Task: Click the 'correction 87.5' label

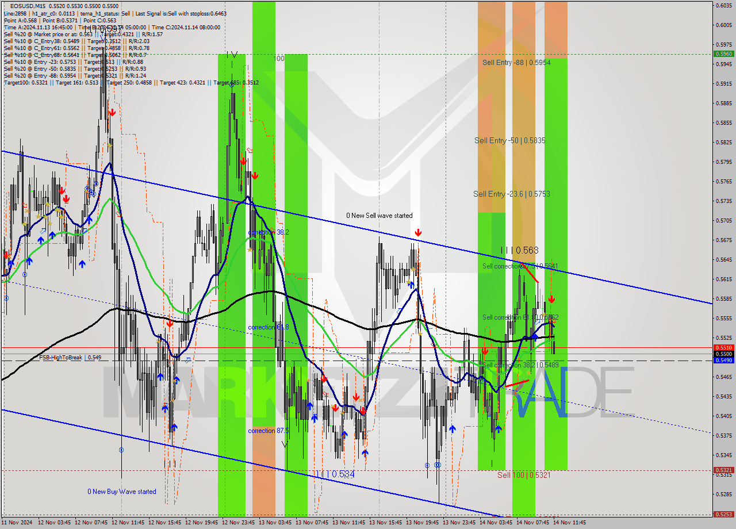Action: [x=268, y=431]
